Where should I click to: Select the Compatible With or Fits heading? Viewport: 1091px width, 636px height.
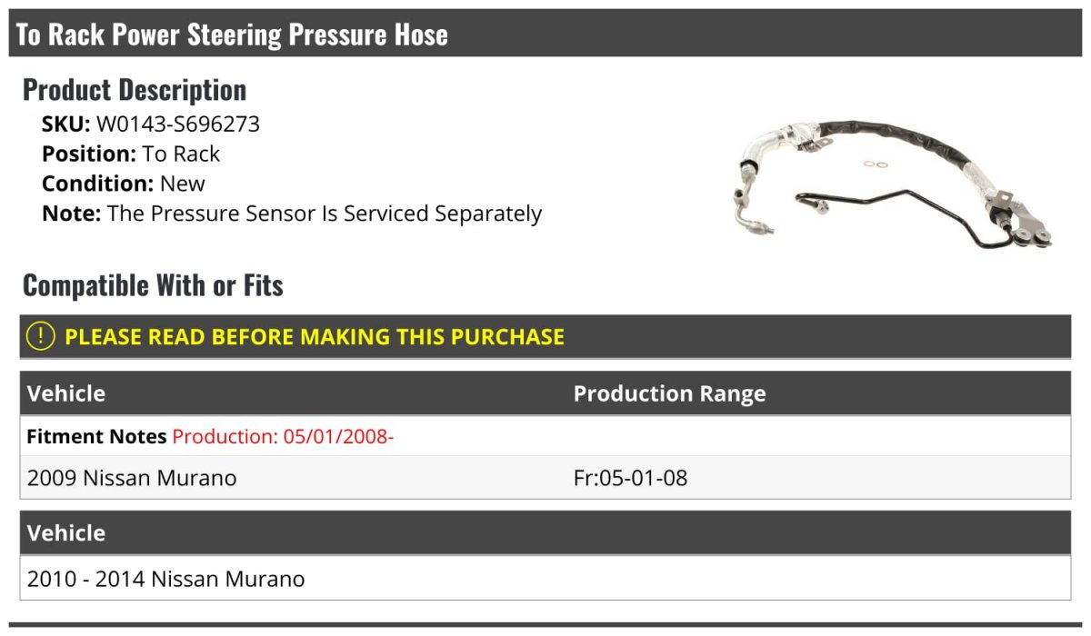coord(153,285)
